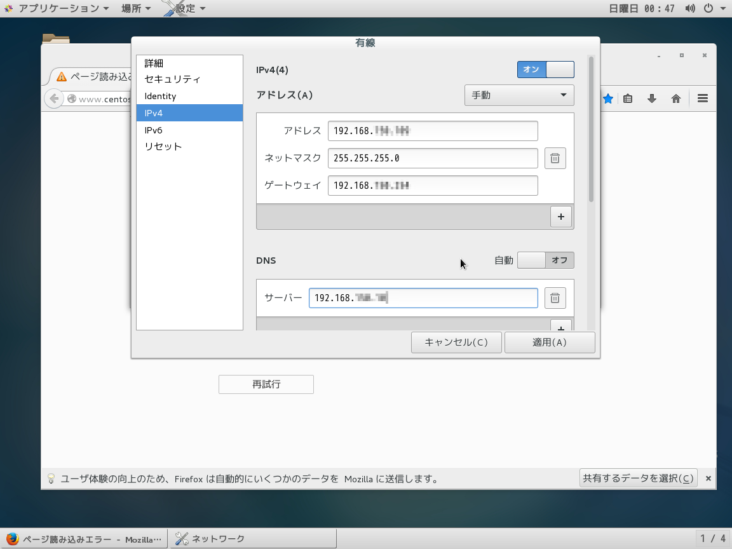Click 共有するデータを選択 button
Screen dimensions: 732x549
(638, 478)
